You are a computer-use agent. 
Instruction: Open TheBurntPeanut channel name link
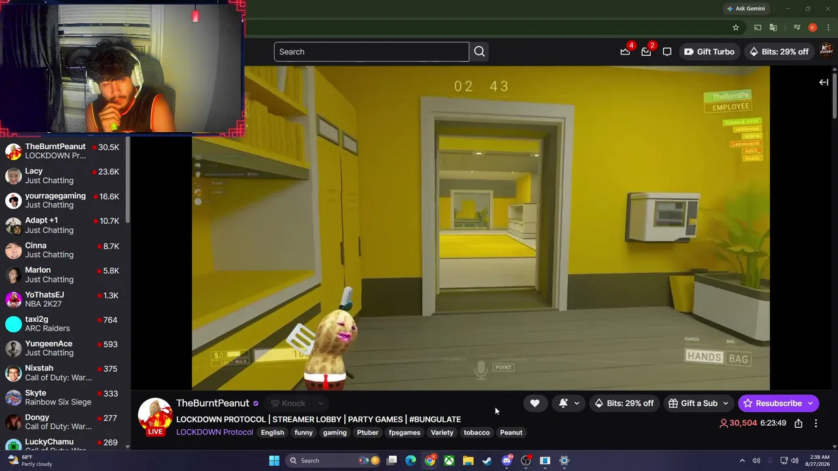pos(213,403)
